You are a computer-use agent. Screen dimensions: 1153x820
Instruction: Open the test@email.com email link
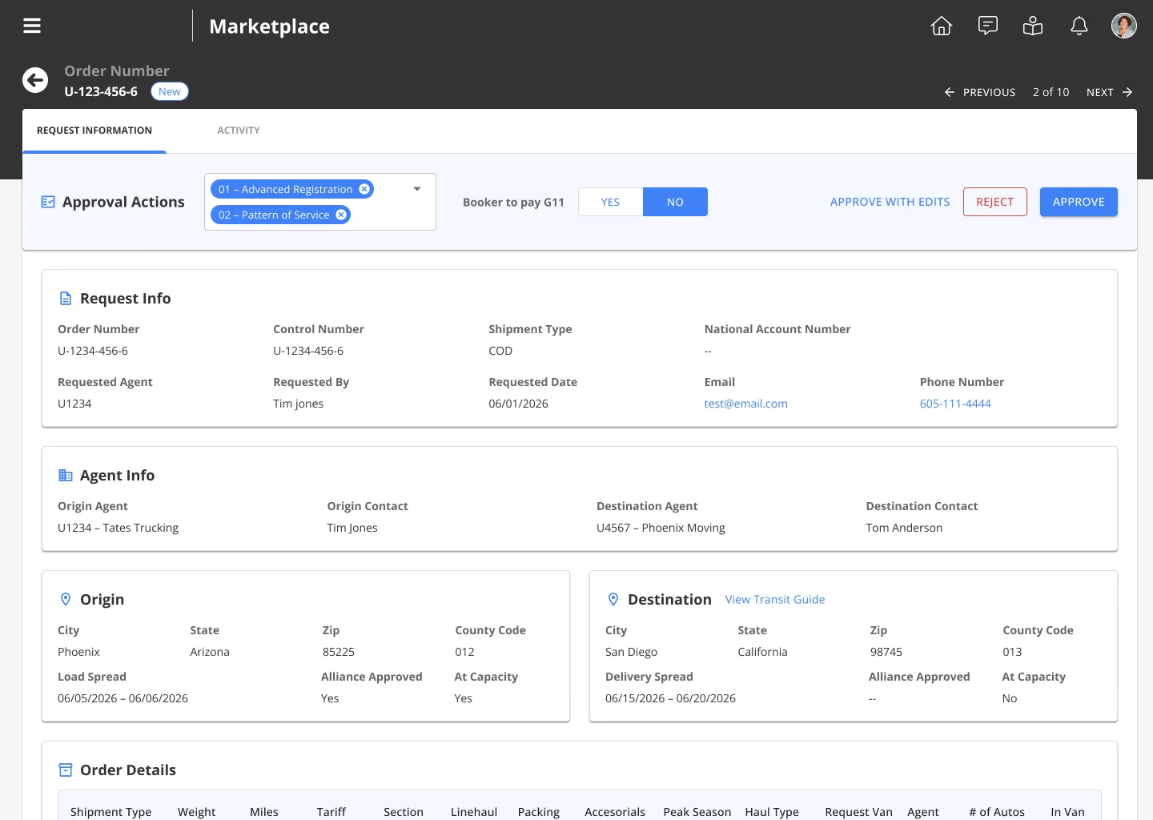click(745, 404)
